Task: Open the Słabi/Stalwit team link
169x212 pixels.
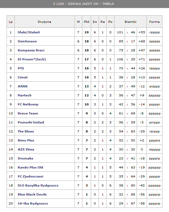Action: click(29, 32)
